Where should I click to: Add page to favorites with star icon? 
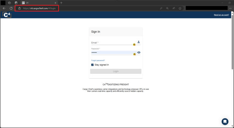[180, 9]
